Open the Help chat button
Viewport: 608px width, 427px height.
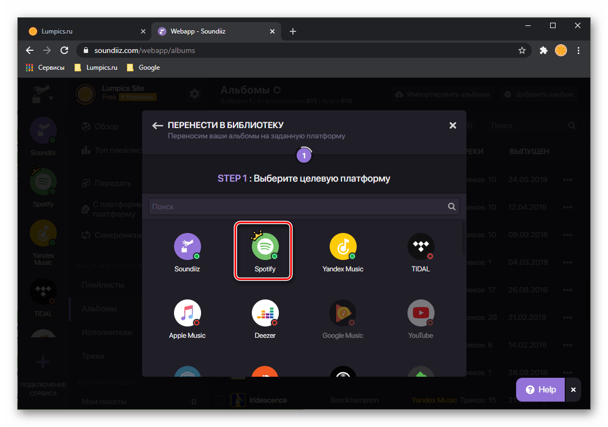point(540,389)
